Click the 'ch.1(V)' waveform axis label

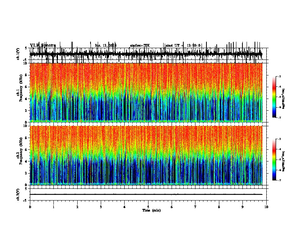(18, 54)
